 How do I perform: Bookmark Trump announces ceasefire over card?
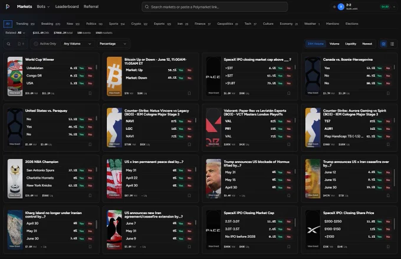pyautogui.click(x=388, y=195)
